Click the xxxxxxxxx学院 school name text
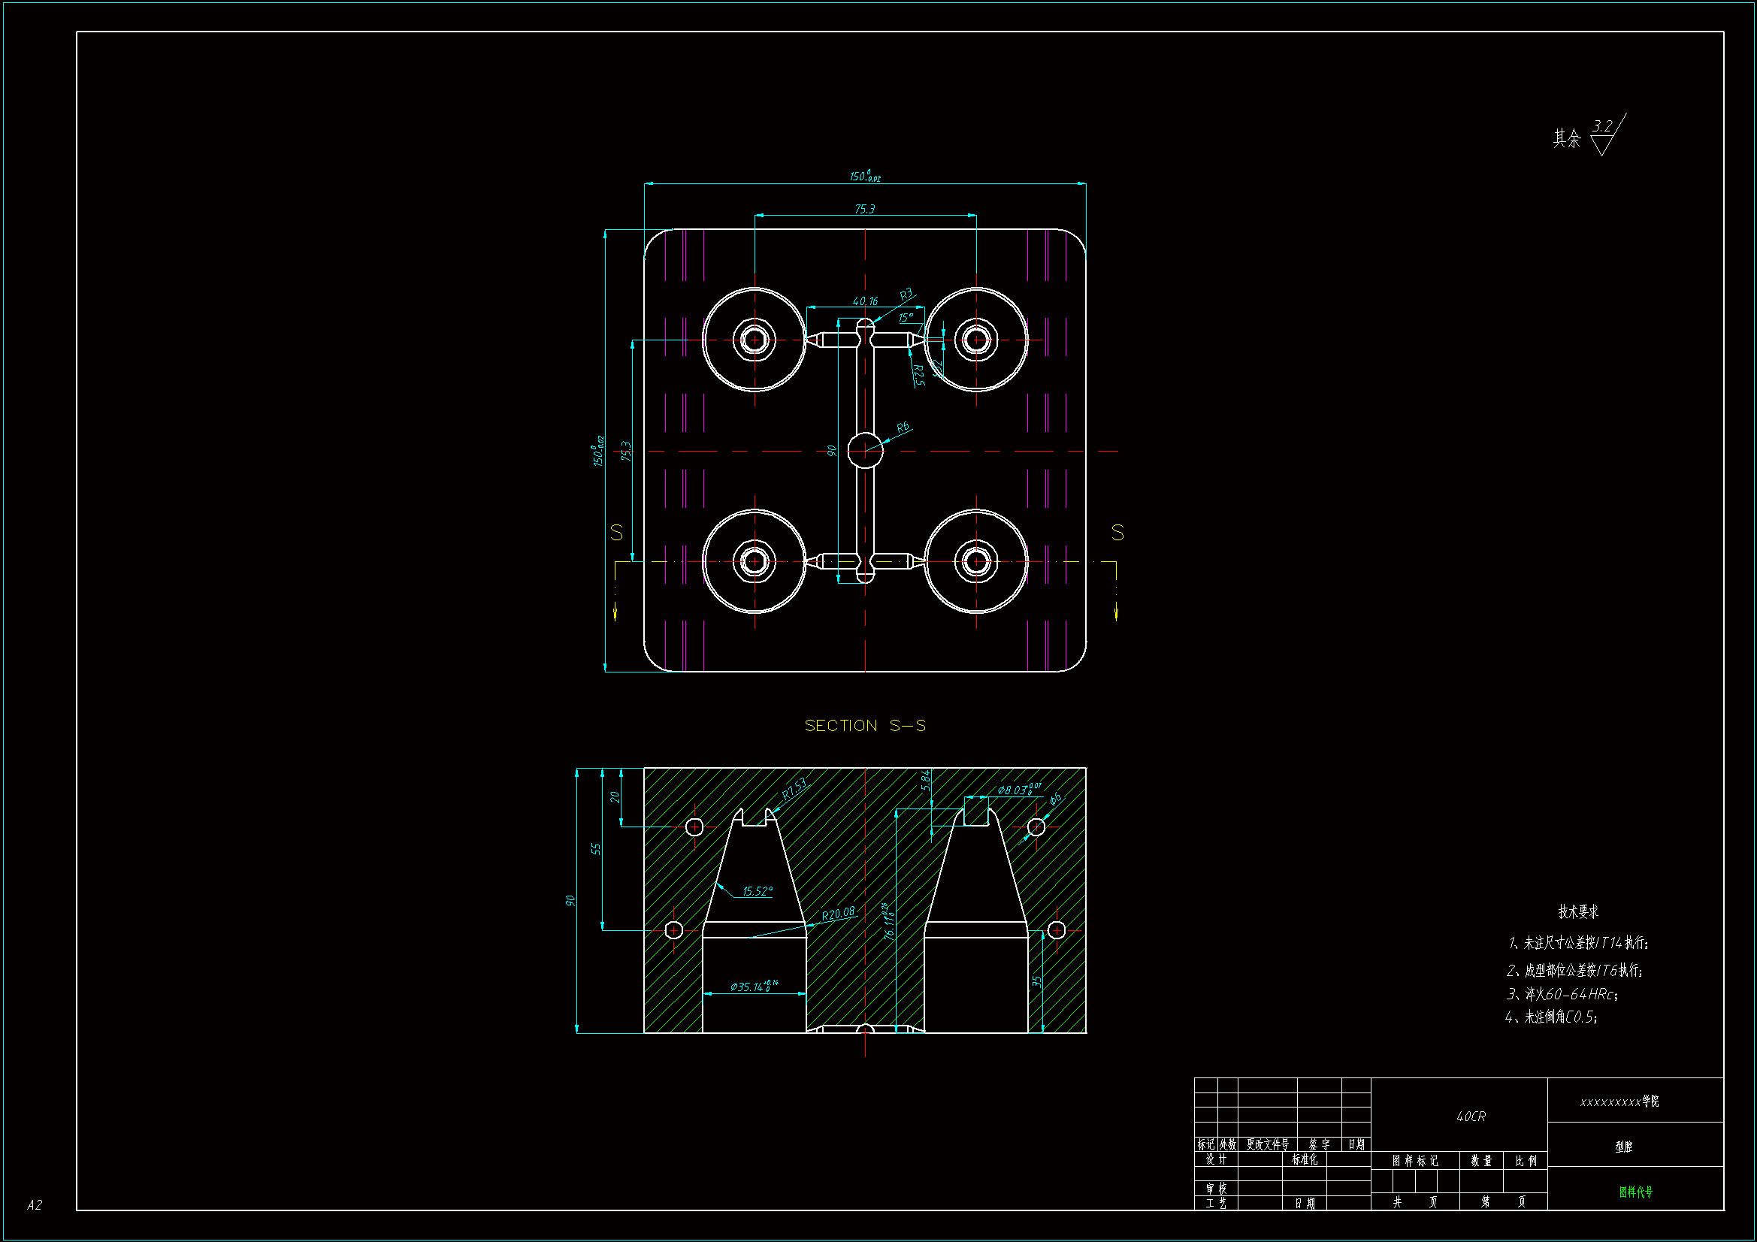 (x=1619, y=1101)
